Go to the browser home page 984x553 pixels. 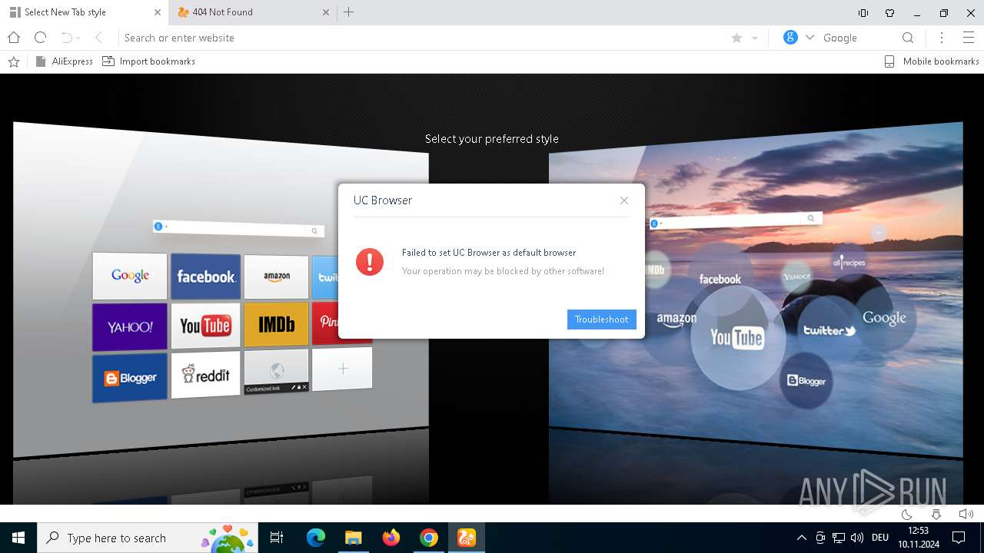pos(14,38)
